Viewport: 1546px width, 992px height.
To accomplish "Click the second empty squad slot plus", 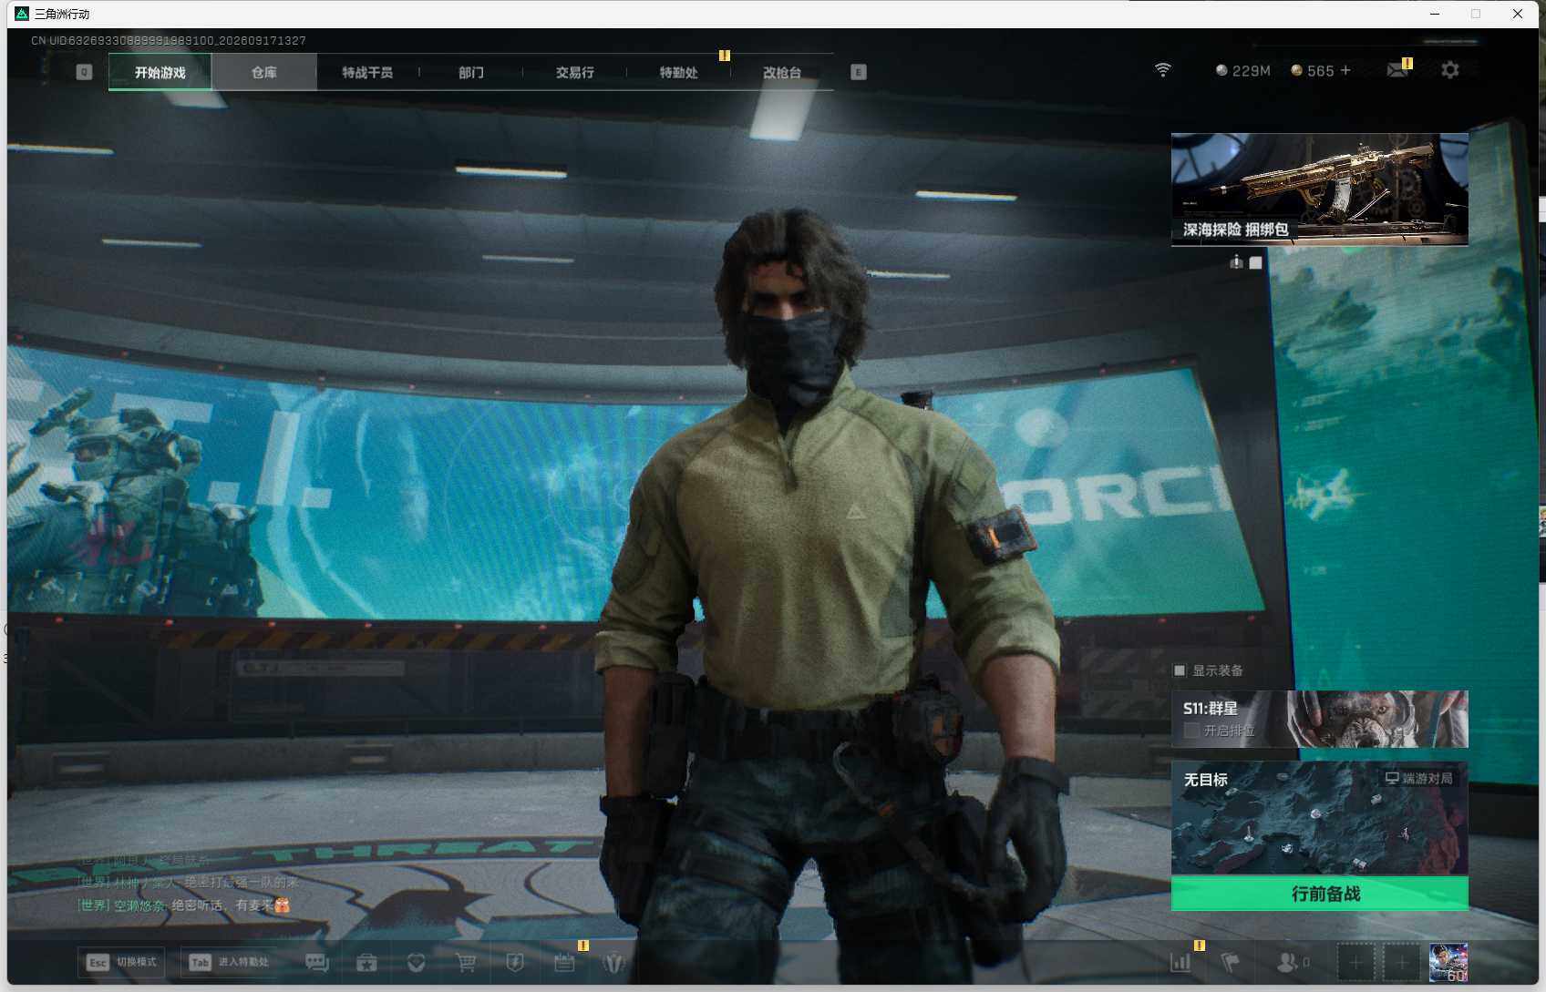I will pos(1402,962).
